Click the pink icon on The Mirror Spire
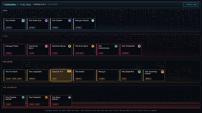This screenshot has height=113, width=202. click(46, 46)
